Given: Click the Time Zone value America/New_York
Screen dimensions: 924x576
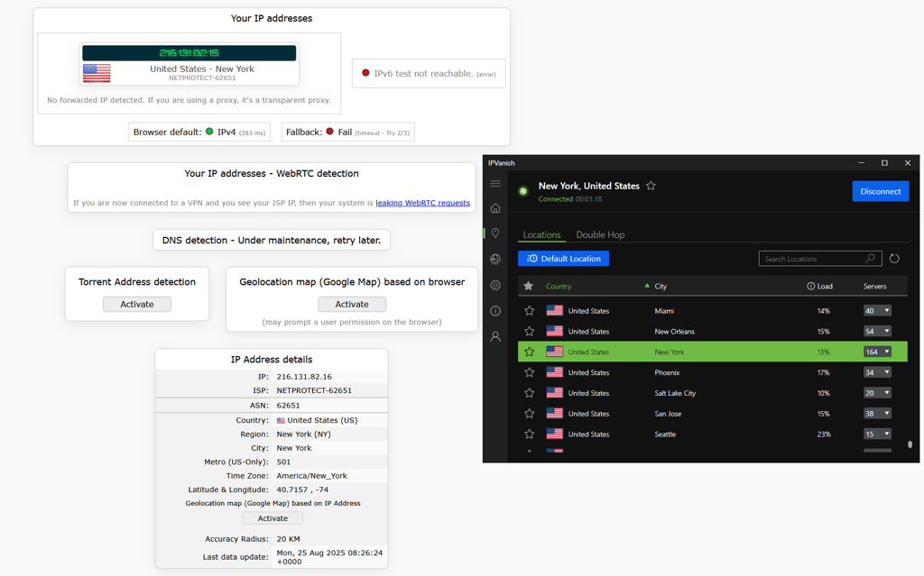Looking at the screenshot, I should point(311,476).
